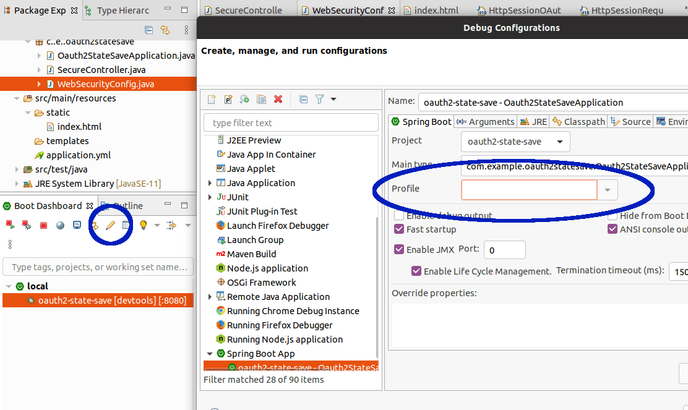Duplicate the selected launch configuration

(261, 99)
